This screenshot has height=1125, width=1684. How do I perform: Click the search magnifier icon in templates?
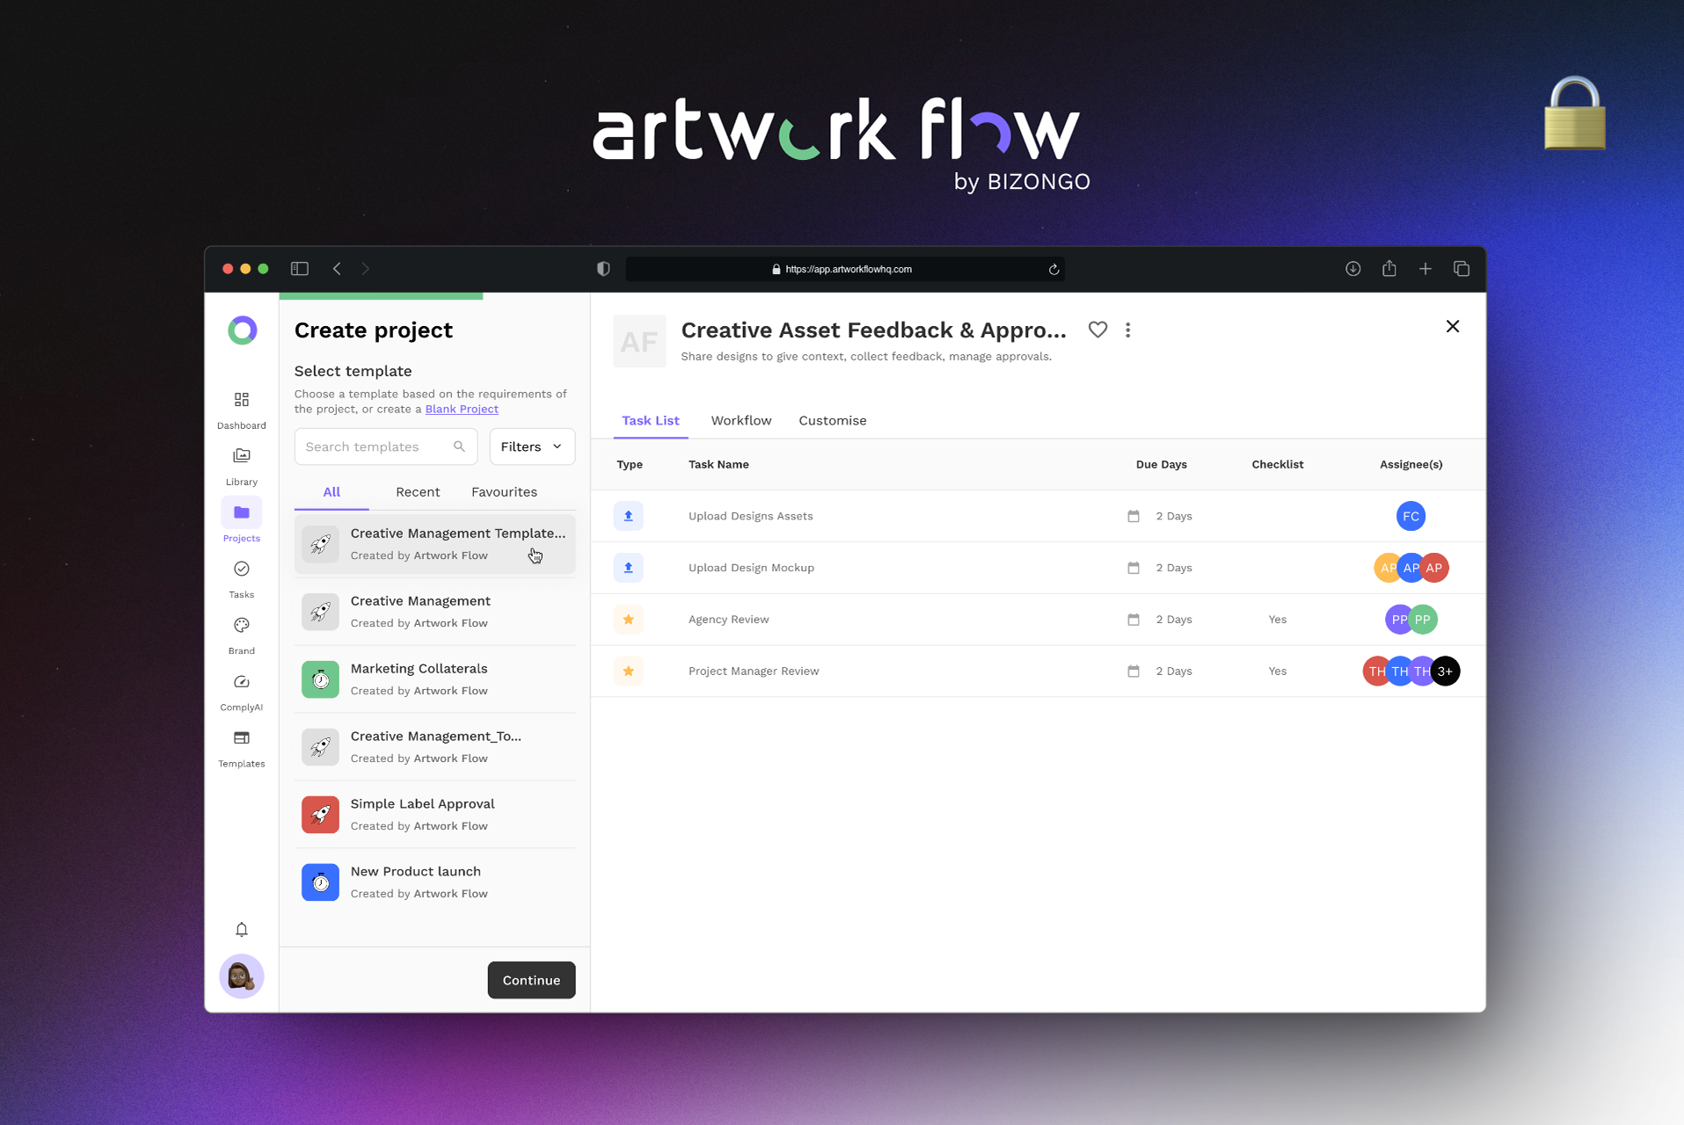(x=459, y=446)
